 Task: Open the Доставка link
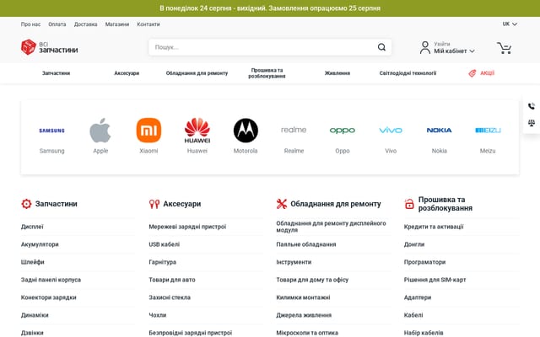click(85, 24)
